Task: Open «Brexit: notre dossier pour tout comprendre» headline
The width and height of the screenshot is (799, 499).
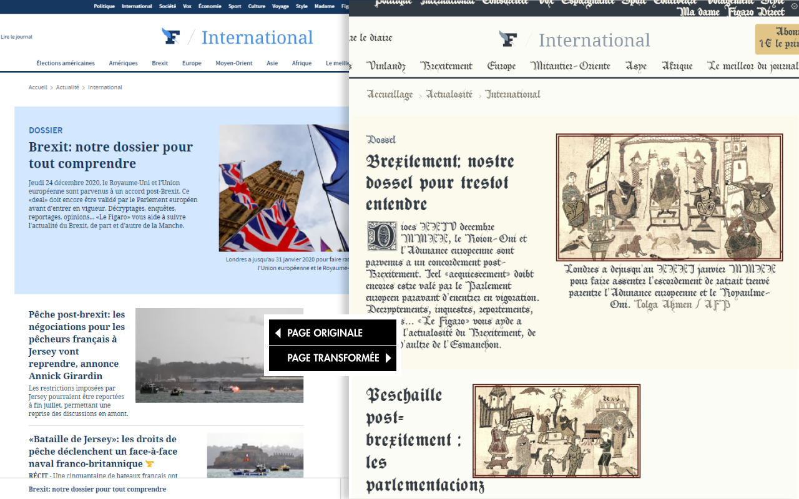Action: pos(110,155)
